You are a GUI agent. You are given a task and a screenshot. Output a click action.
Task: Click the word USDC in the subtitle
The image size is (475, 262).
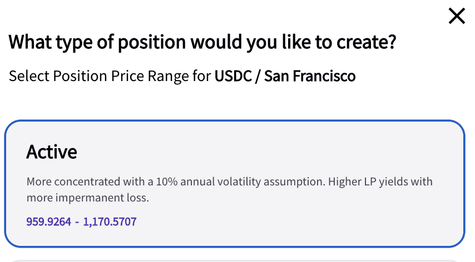coord(233,76)
